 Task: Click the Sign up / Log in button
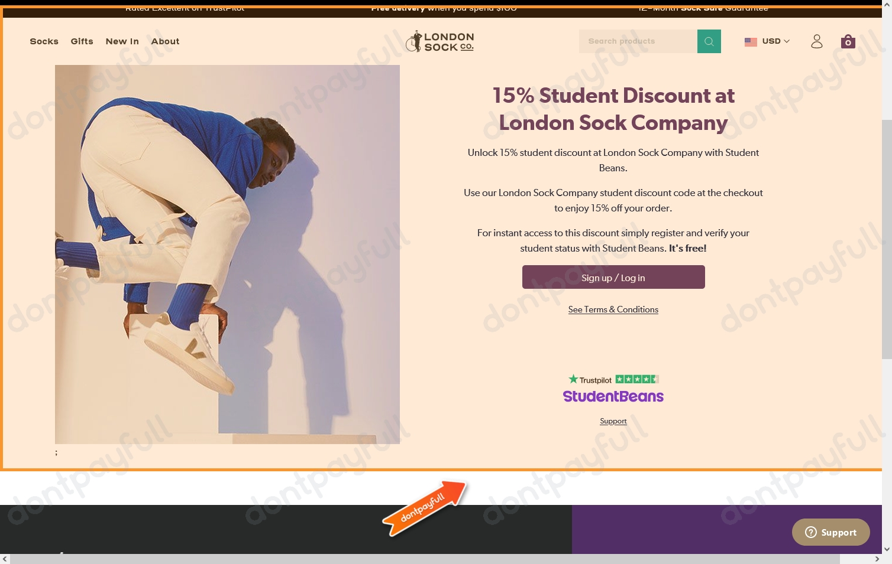click(613, 277)
